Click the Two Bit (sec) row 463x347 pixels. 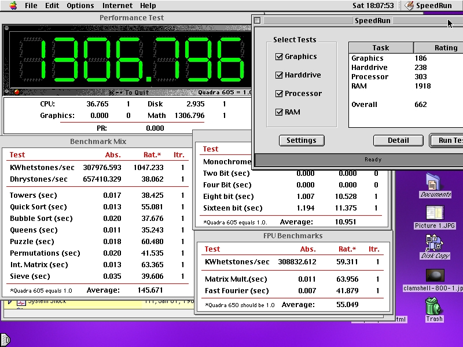291,173
